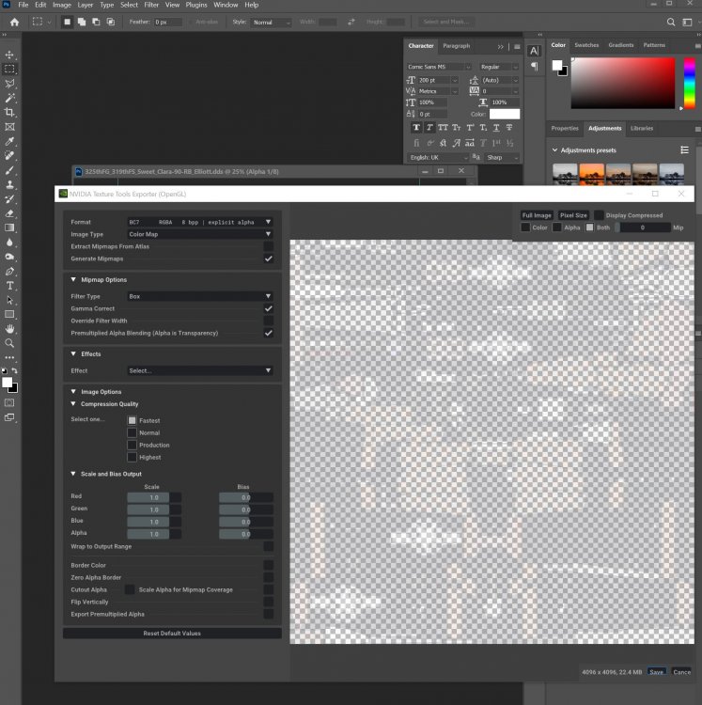Select the Horizontal Type tool

pyautogui.click(x=10, y=286)
